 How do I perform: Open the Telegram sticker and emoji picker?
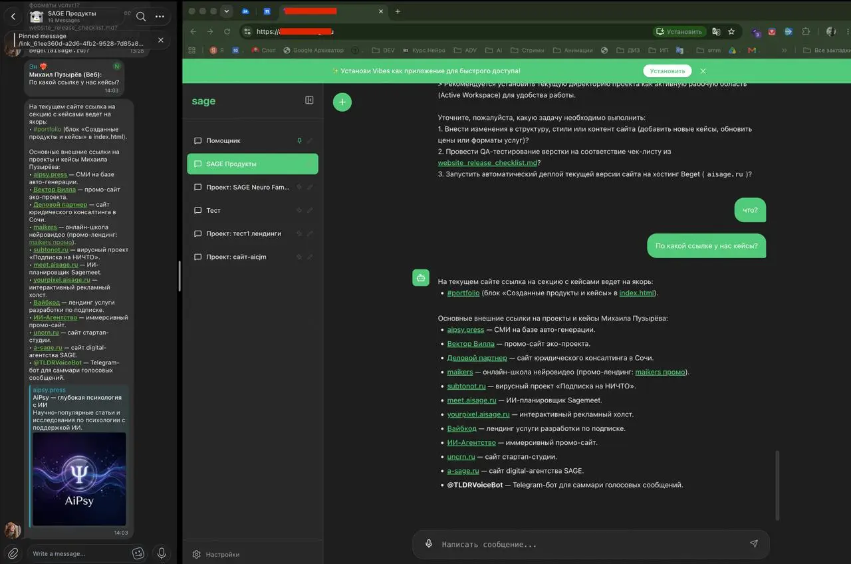click(x=138, y=553)
